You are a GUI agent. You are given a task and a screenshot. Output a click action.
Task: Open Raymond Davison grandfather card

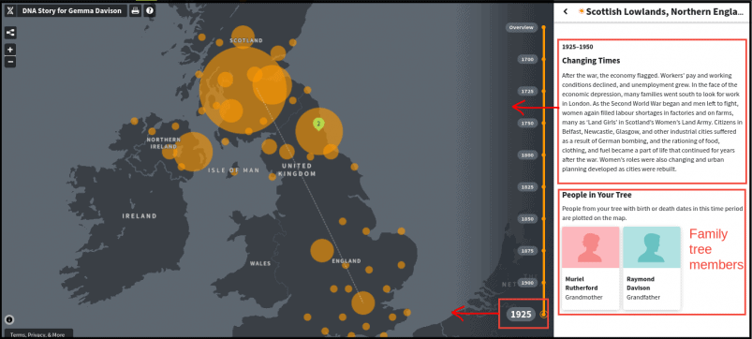(x=652, y=268)
